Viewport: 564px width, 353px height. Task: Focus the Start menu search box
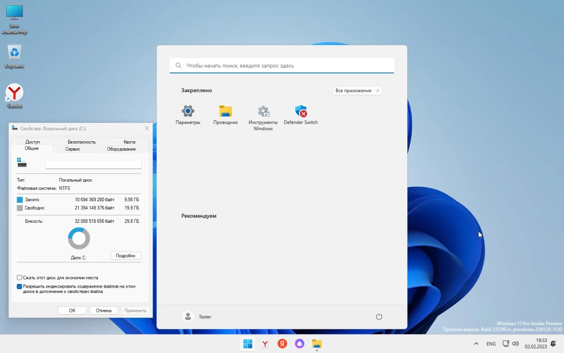click(282, 65)
